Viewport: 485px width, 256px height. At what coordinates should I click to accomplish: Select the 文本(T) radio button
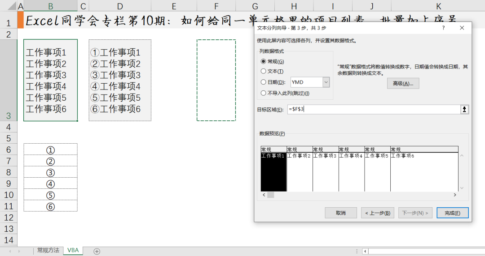[x=264, y=71]
